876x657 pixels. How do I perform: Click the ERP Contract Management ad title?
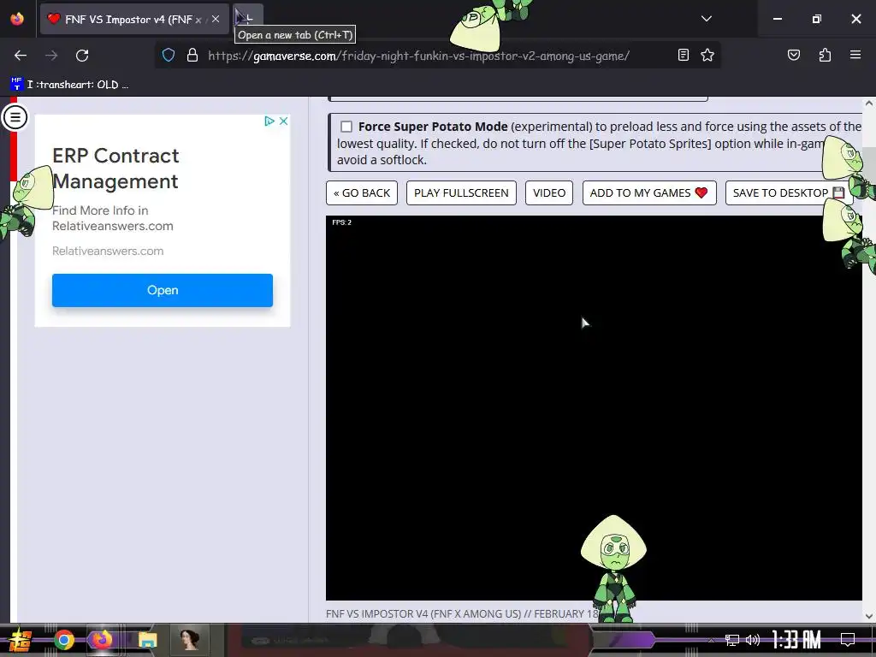pyautogui.click(x=115, y=169)
